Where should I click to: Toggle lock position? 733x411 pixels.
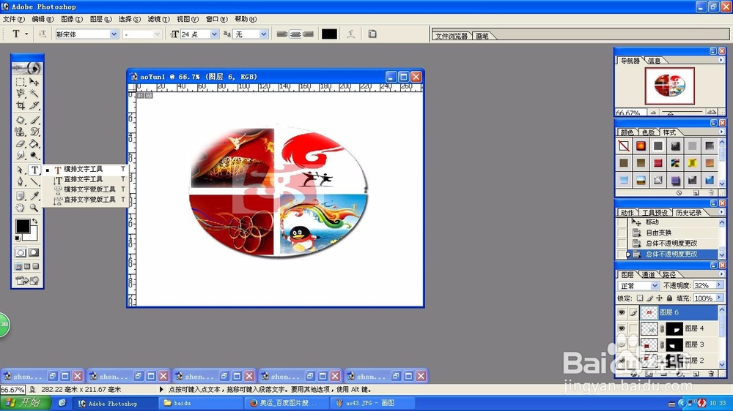[659, 298]
